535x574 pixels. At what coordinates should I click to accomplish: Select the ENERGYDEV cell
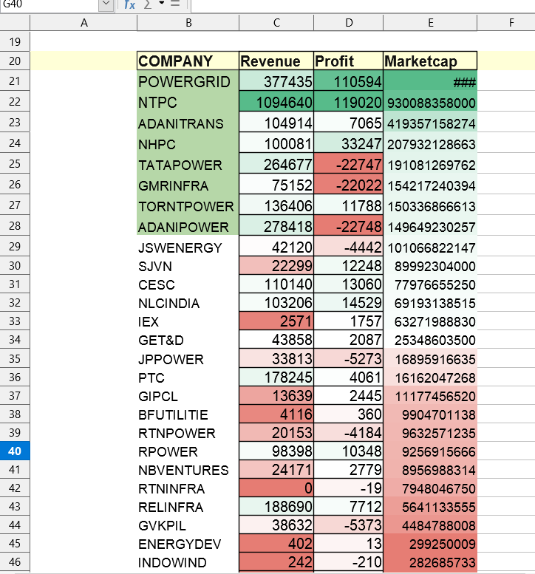(x=188, y=544)
